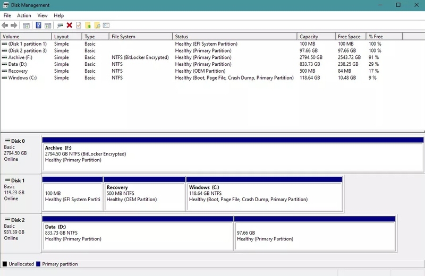
Task: Click the blue Primary partition legend swatch
Action: coord(38,264)
